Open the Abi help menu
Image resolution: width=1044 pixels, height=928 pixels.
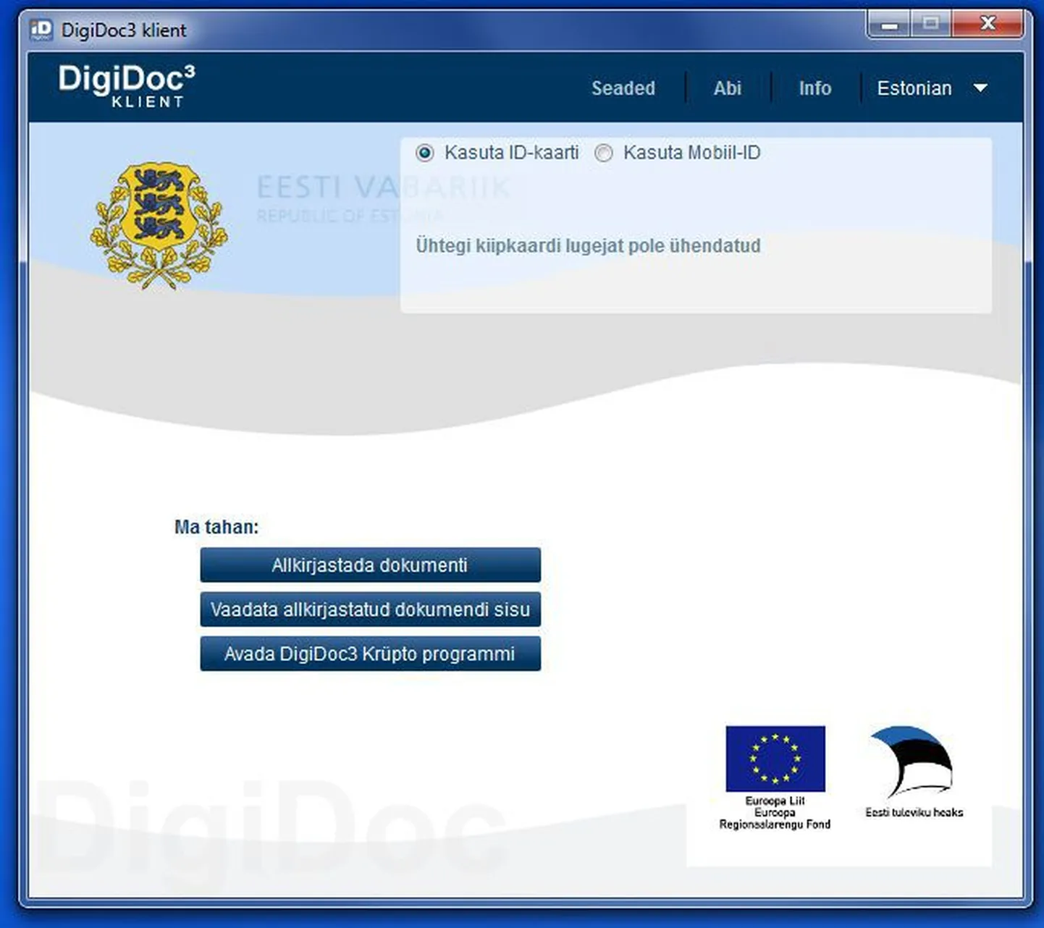coord(728,88)
